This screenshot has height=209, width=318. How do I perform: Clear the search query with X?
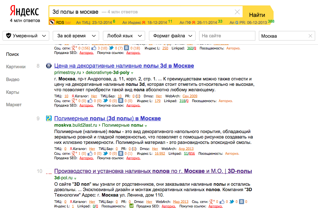tap(237, 12)
